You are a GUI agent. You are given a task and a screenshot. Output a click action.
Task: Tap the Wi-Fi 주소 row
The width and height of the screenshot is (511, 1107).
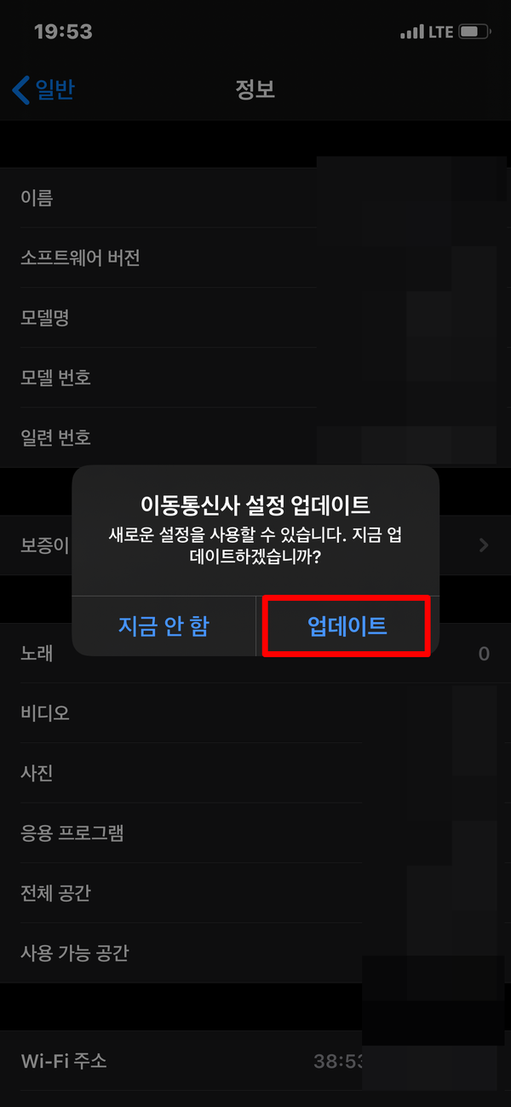(255, 1061)
